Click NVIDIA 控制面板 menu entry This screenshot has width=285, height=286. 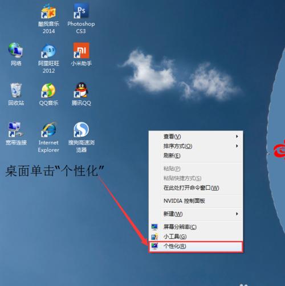(x=196, y=201)
